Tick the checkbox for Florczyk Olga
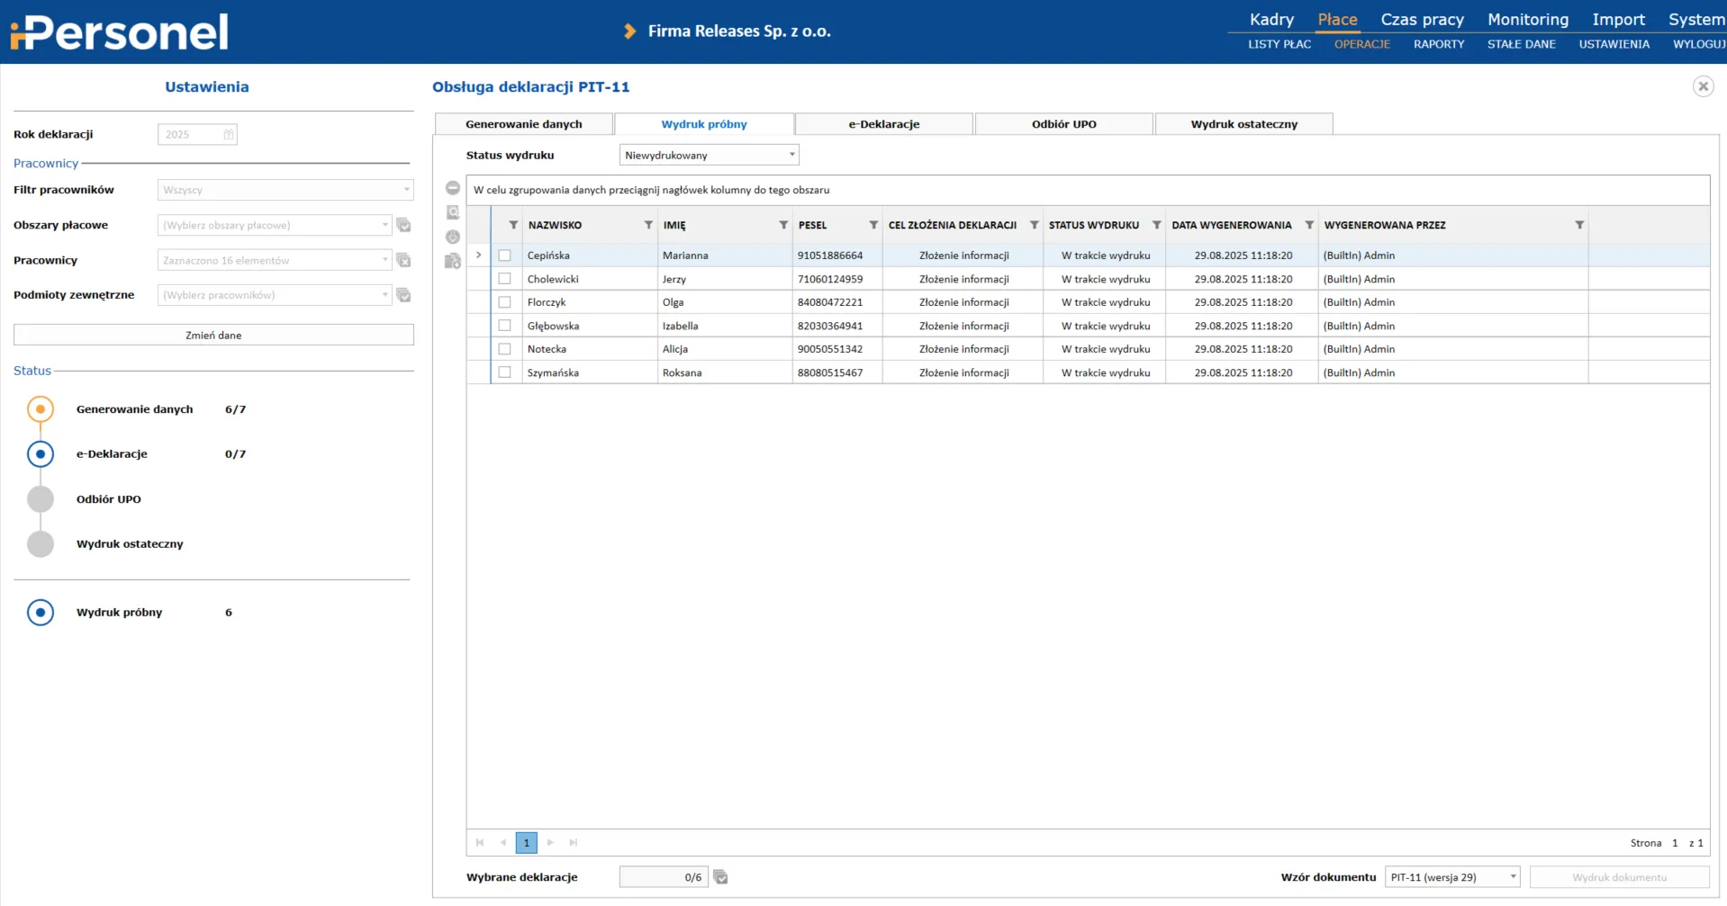 (504, 302)
